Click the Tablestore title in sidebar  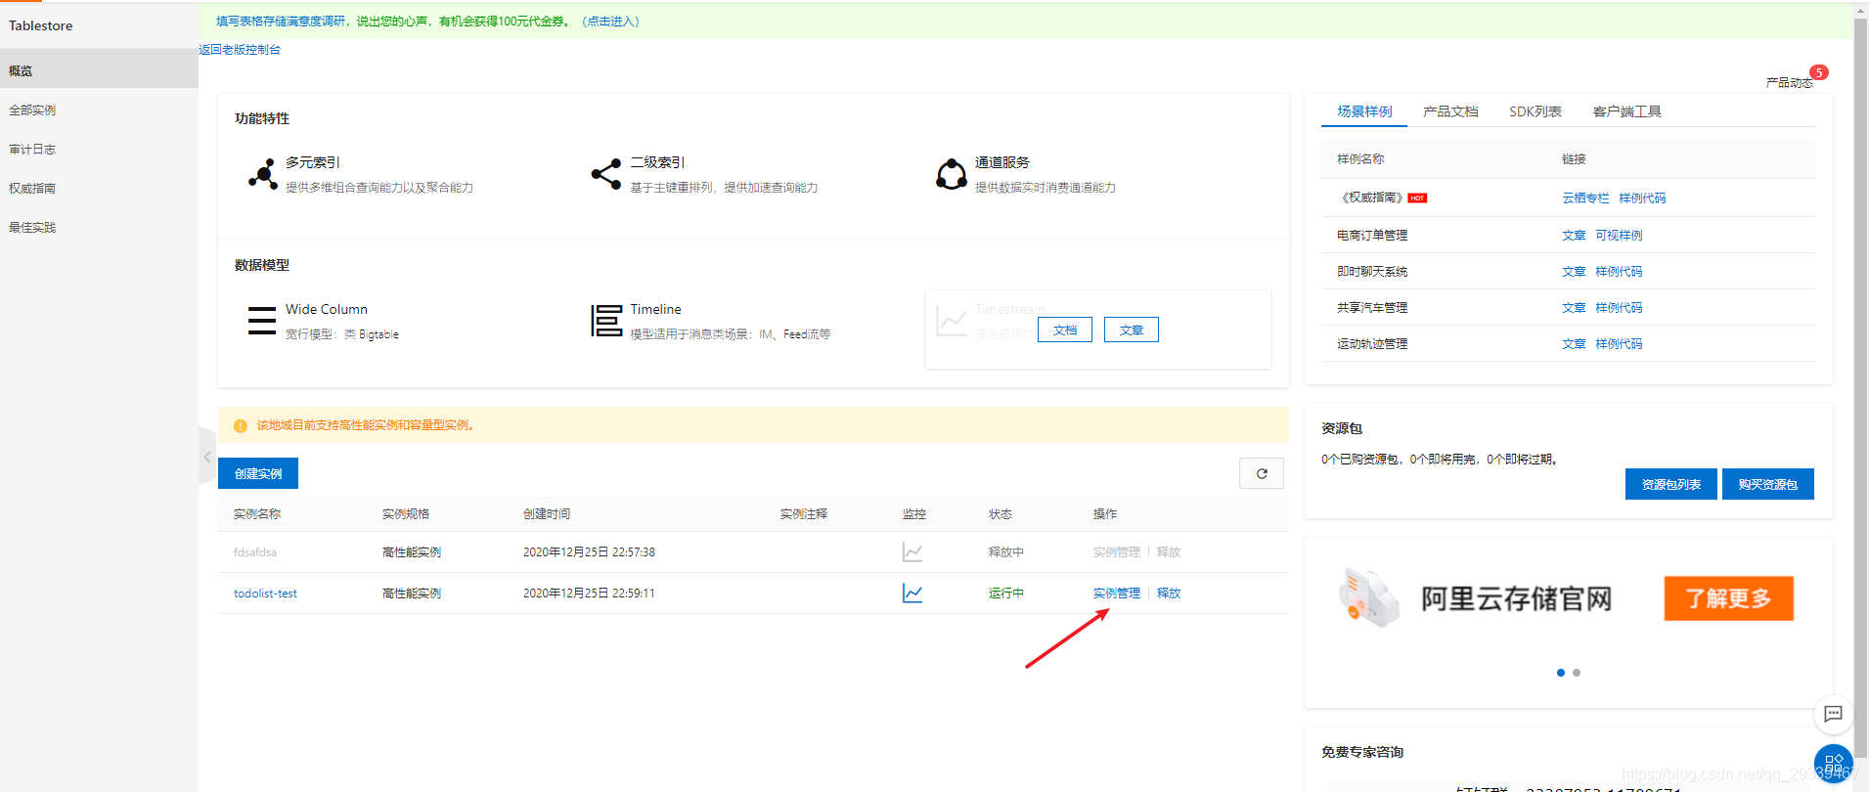[x=41, y=25]
